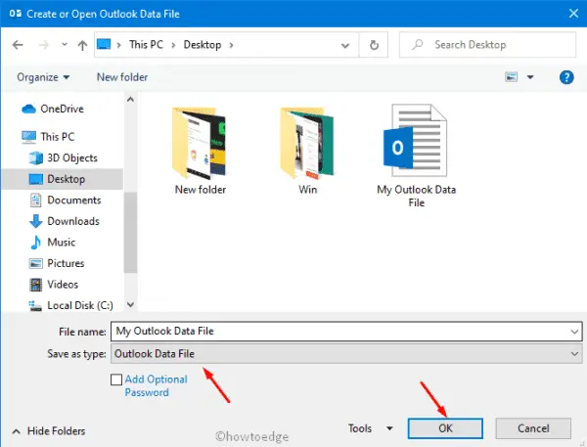Image resolution: width=587 pixels, height=447 pixels.
Task: Open the Tools dropdown menu
Action: (371, 428)
